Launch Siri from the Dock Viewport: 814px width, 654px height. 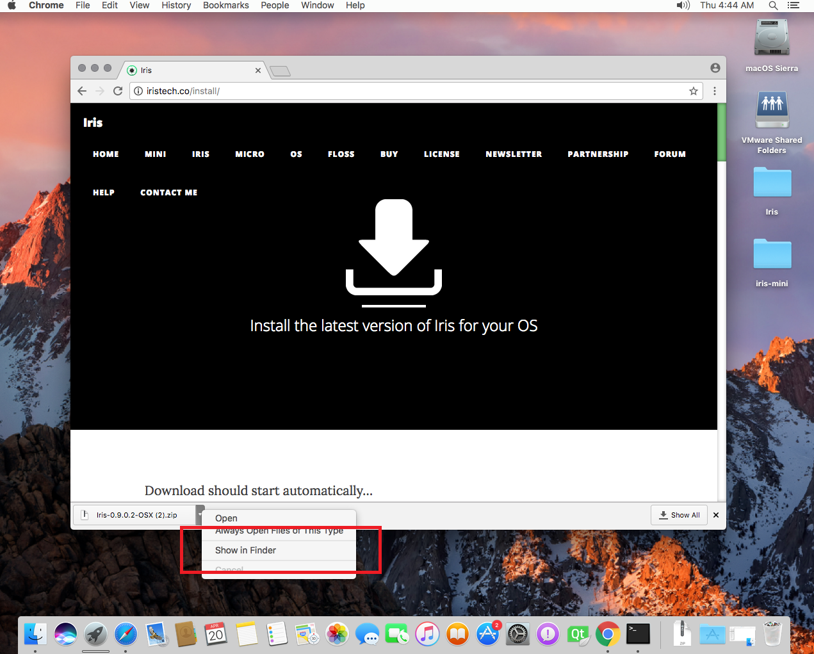[65, 634]
